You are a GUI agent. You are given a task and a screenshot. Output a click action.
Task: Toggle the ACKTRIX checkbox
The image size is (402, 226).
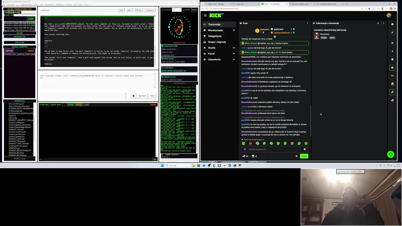pos(162,10)
